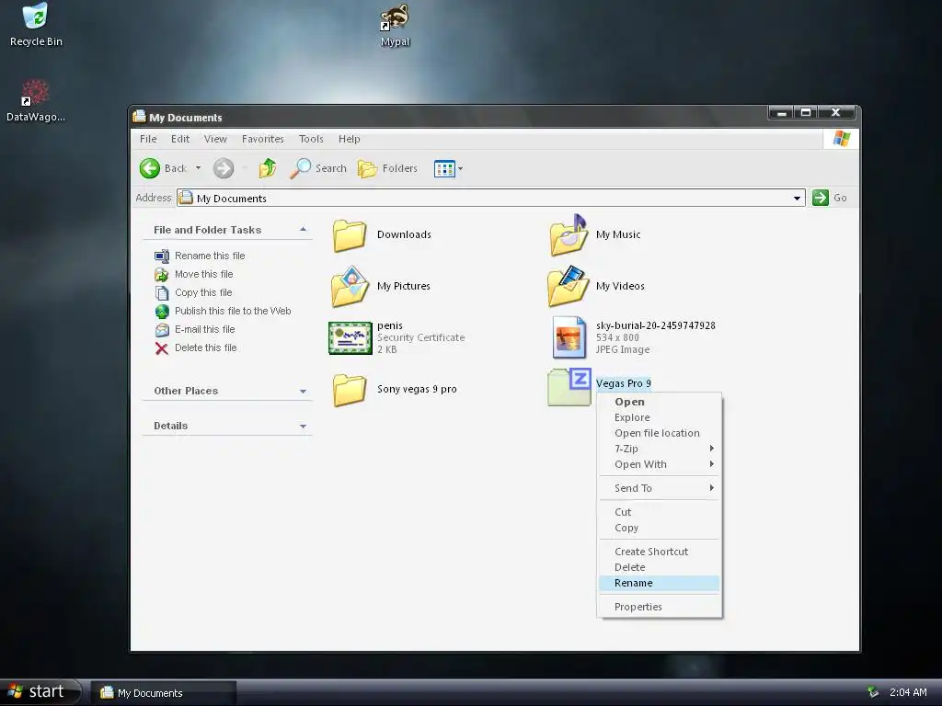Click the Move this file task icon
Image resolution: width=942 pixels, height=706 pixels.
pos(162,275)
